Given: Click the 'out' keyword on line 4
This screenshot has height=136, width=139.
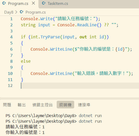Looking at the screenshot, I should [x=83, y=37].
